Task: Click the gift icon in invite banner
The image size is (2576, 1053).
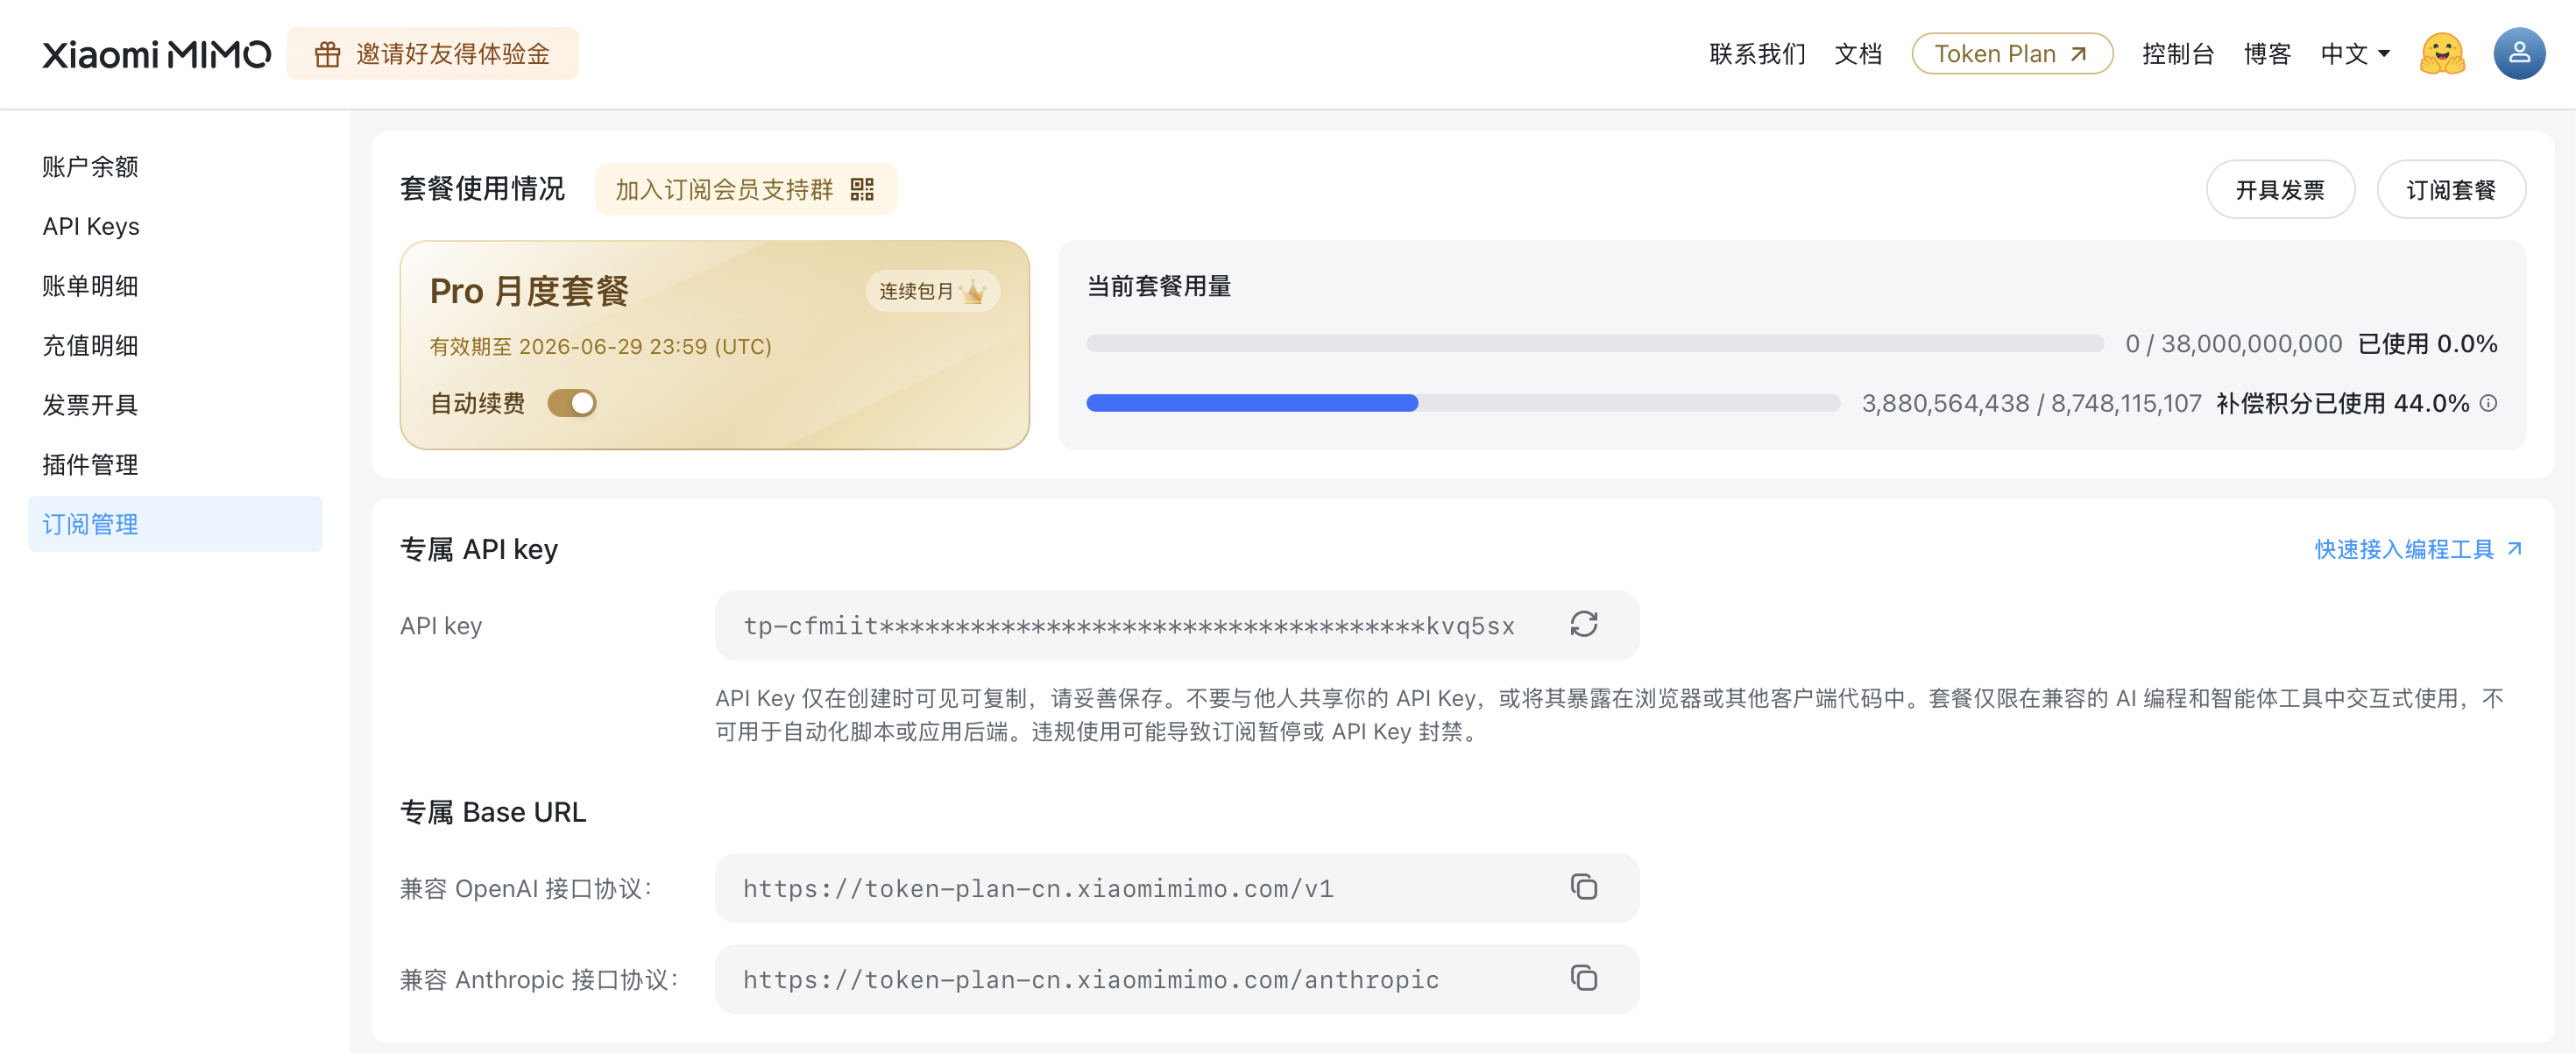Action: coord(327,54)
